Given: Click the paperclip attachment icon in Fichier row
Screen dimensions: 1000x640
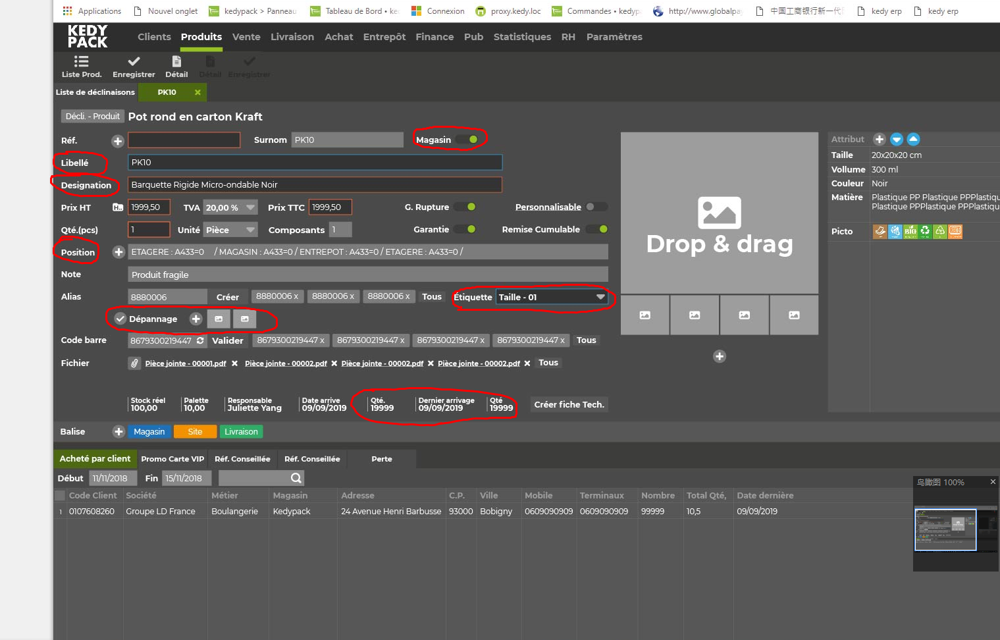Looking at the screenshot, I should [x=134, y=363].
